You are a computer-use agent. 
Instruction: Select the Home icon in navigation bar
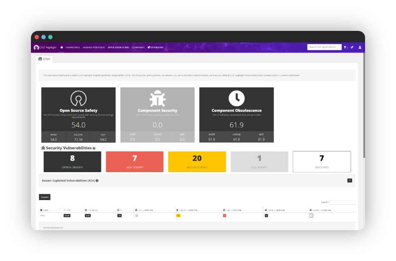(61, 47)
